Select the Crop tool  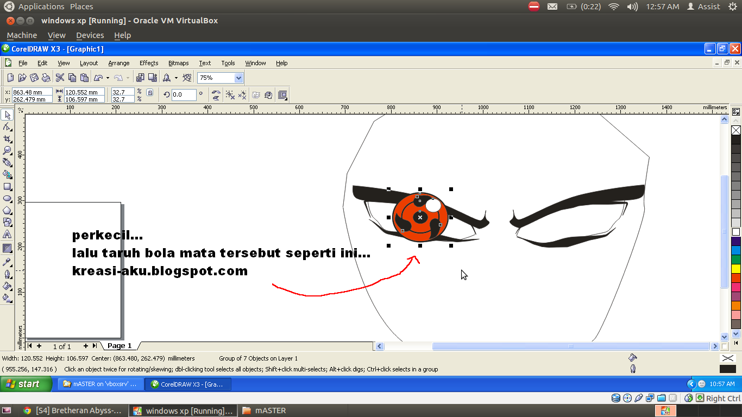point(7,138)
